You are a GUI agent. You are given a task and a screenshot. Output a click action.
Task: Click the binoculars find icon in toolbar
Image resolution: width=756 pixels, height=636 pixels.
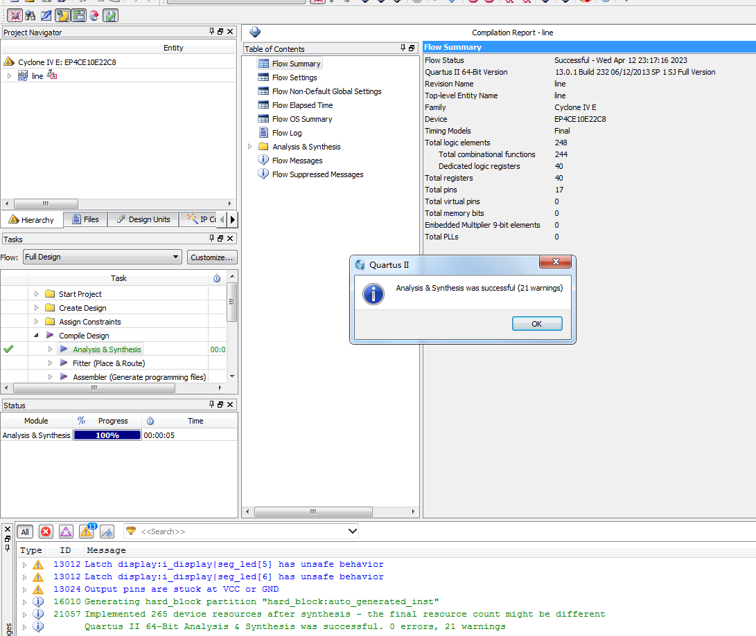30,15
